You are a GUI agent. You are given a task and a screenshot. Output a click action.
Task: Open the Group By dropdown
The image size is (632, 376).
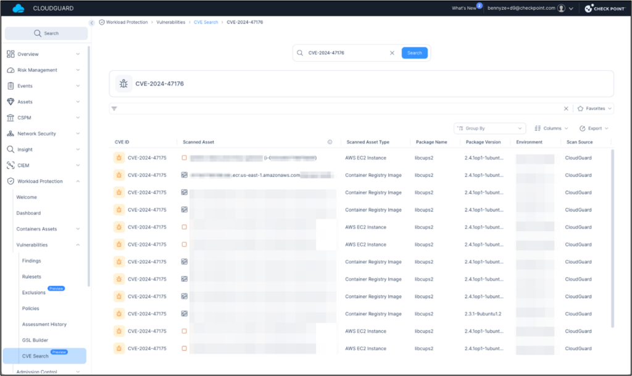489,128
